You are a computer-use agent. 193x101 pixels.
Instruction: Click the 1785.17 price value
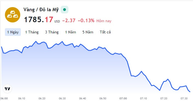point(39,20)
